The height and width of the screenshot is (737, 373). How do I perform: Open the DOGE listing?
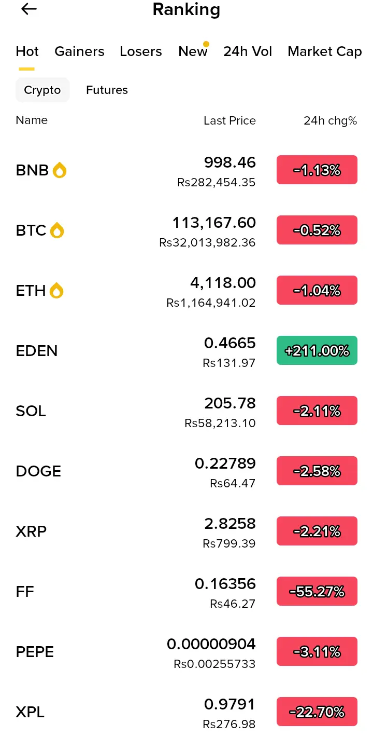coord(187,471)
